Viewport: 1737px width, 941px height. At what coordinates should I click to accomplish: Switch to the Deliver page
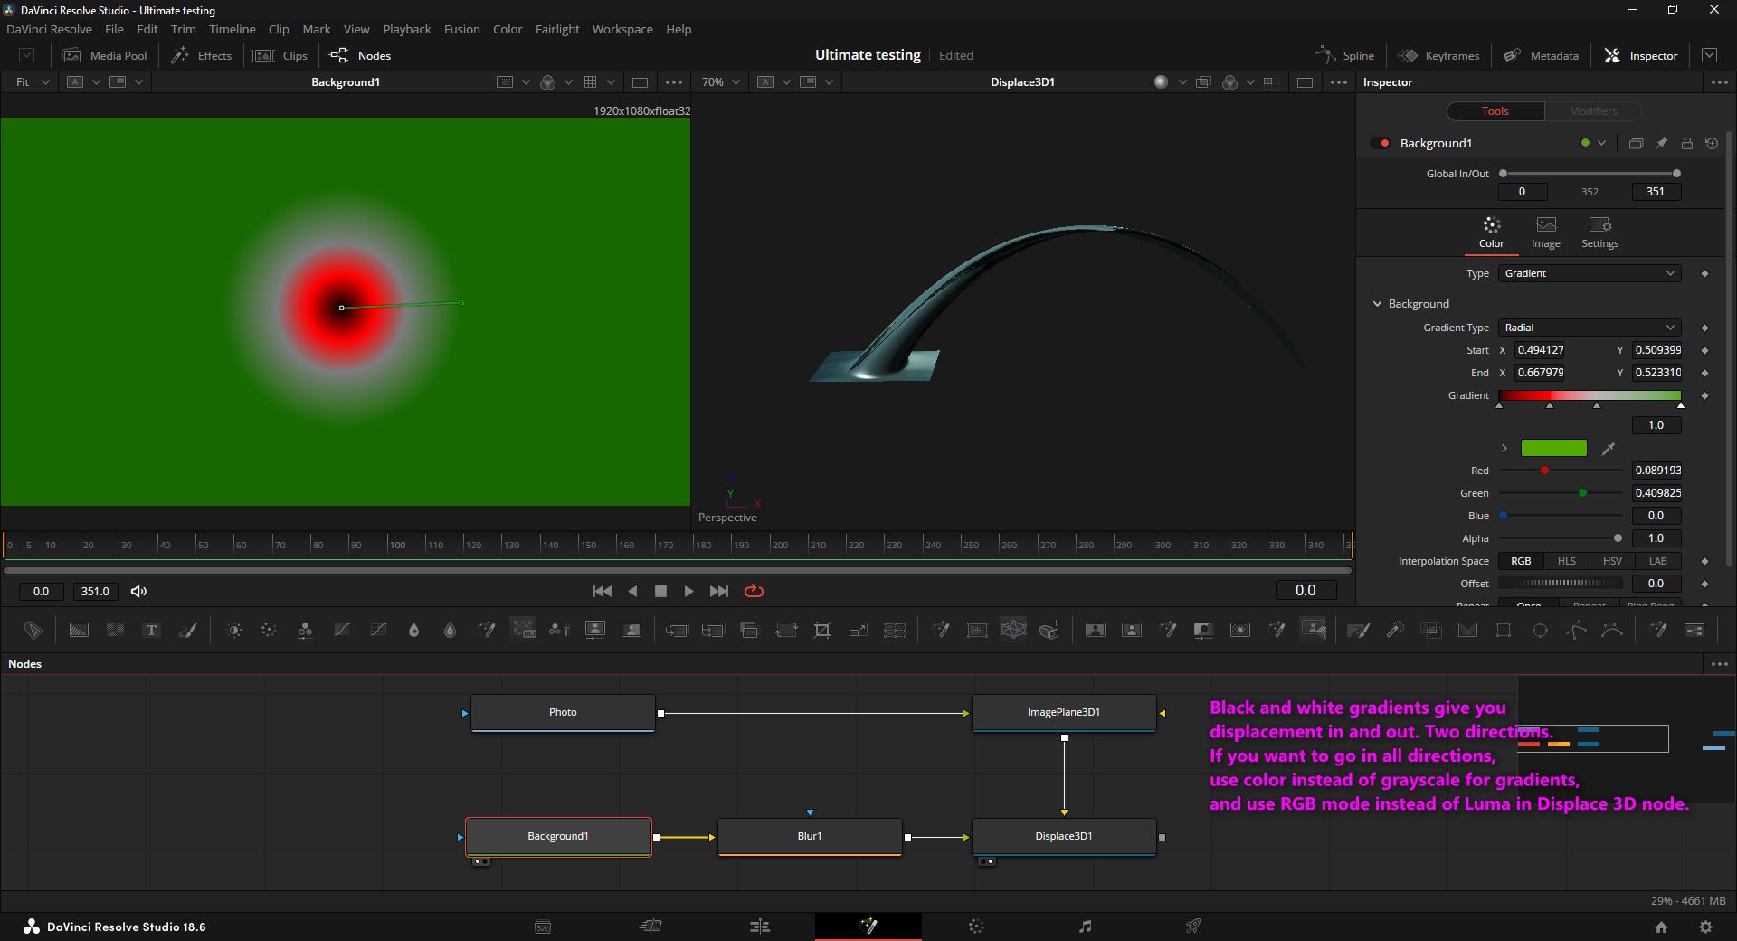[x=1193, y=927]
